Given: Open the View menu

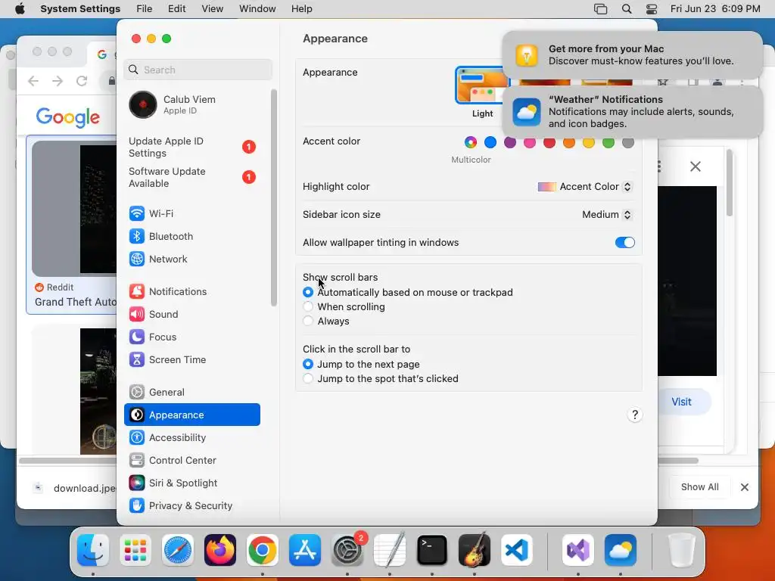Looking at the screenshot, I should [213, 9].
